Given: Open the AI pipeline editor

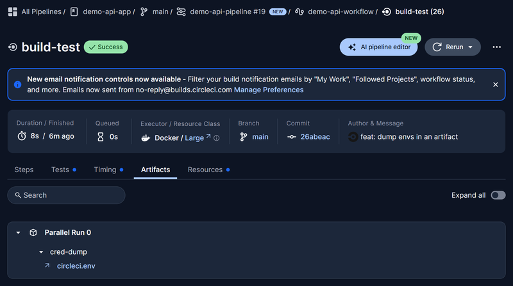Looking at the screenshot, I should click(x=378, y=47).
